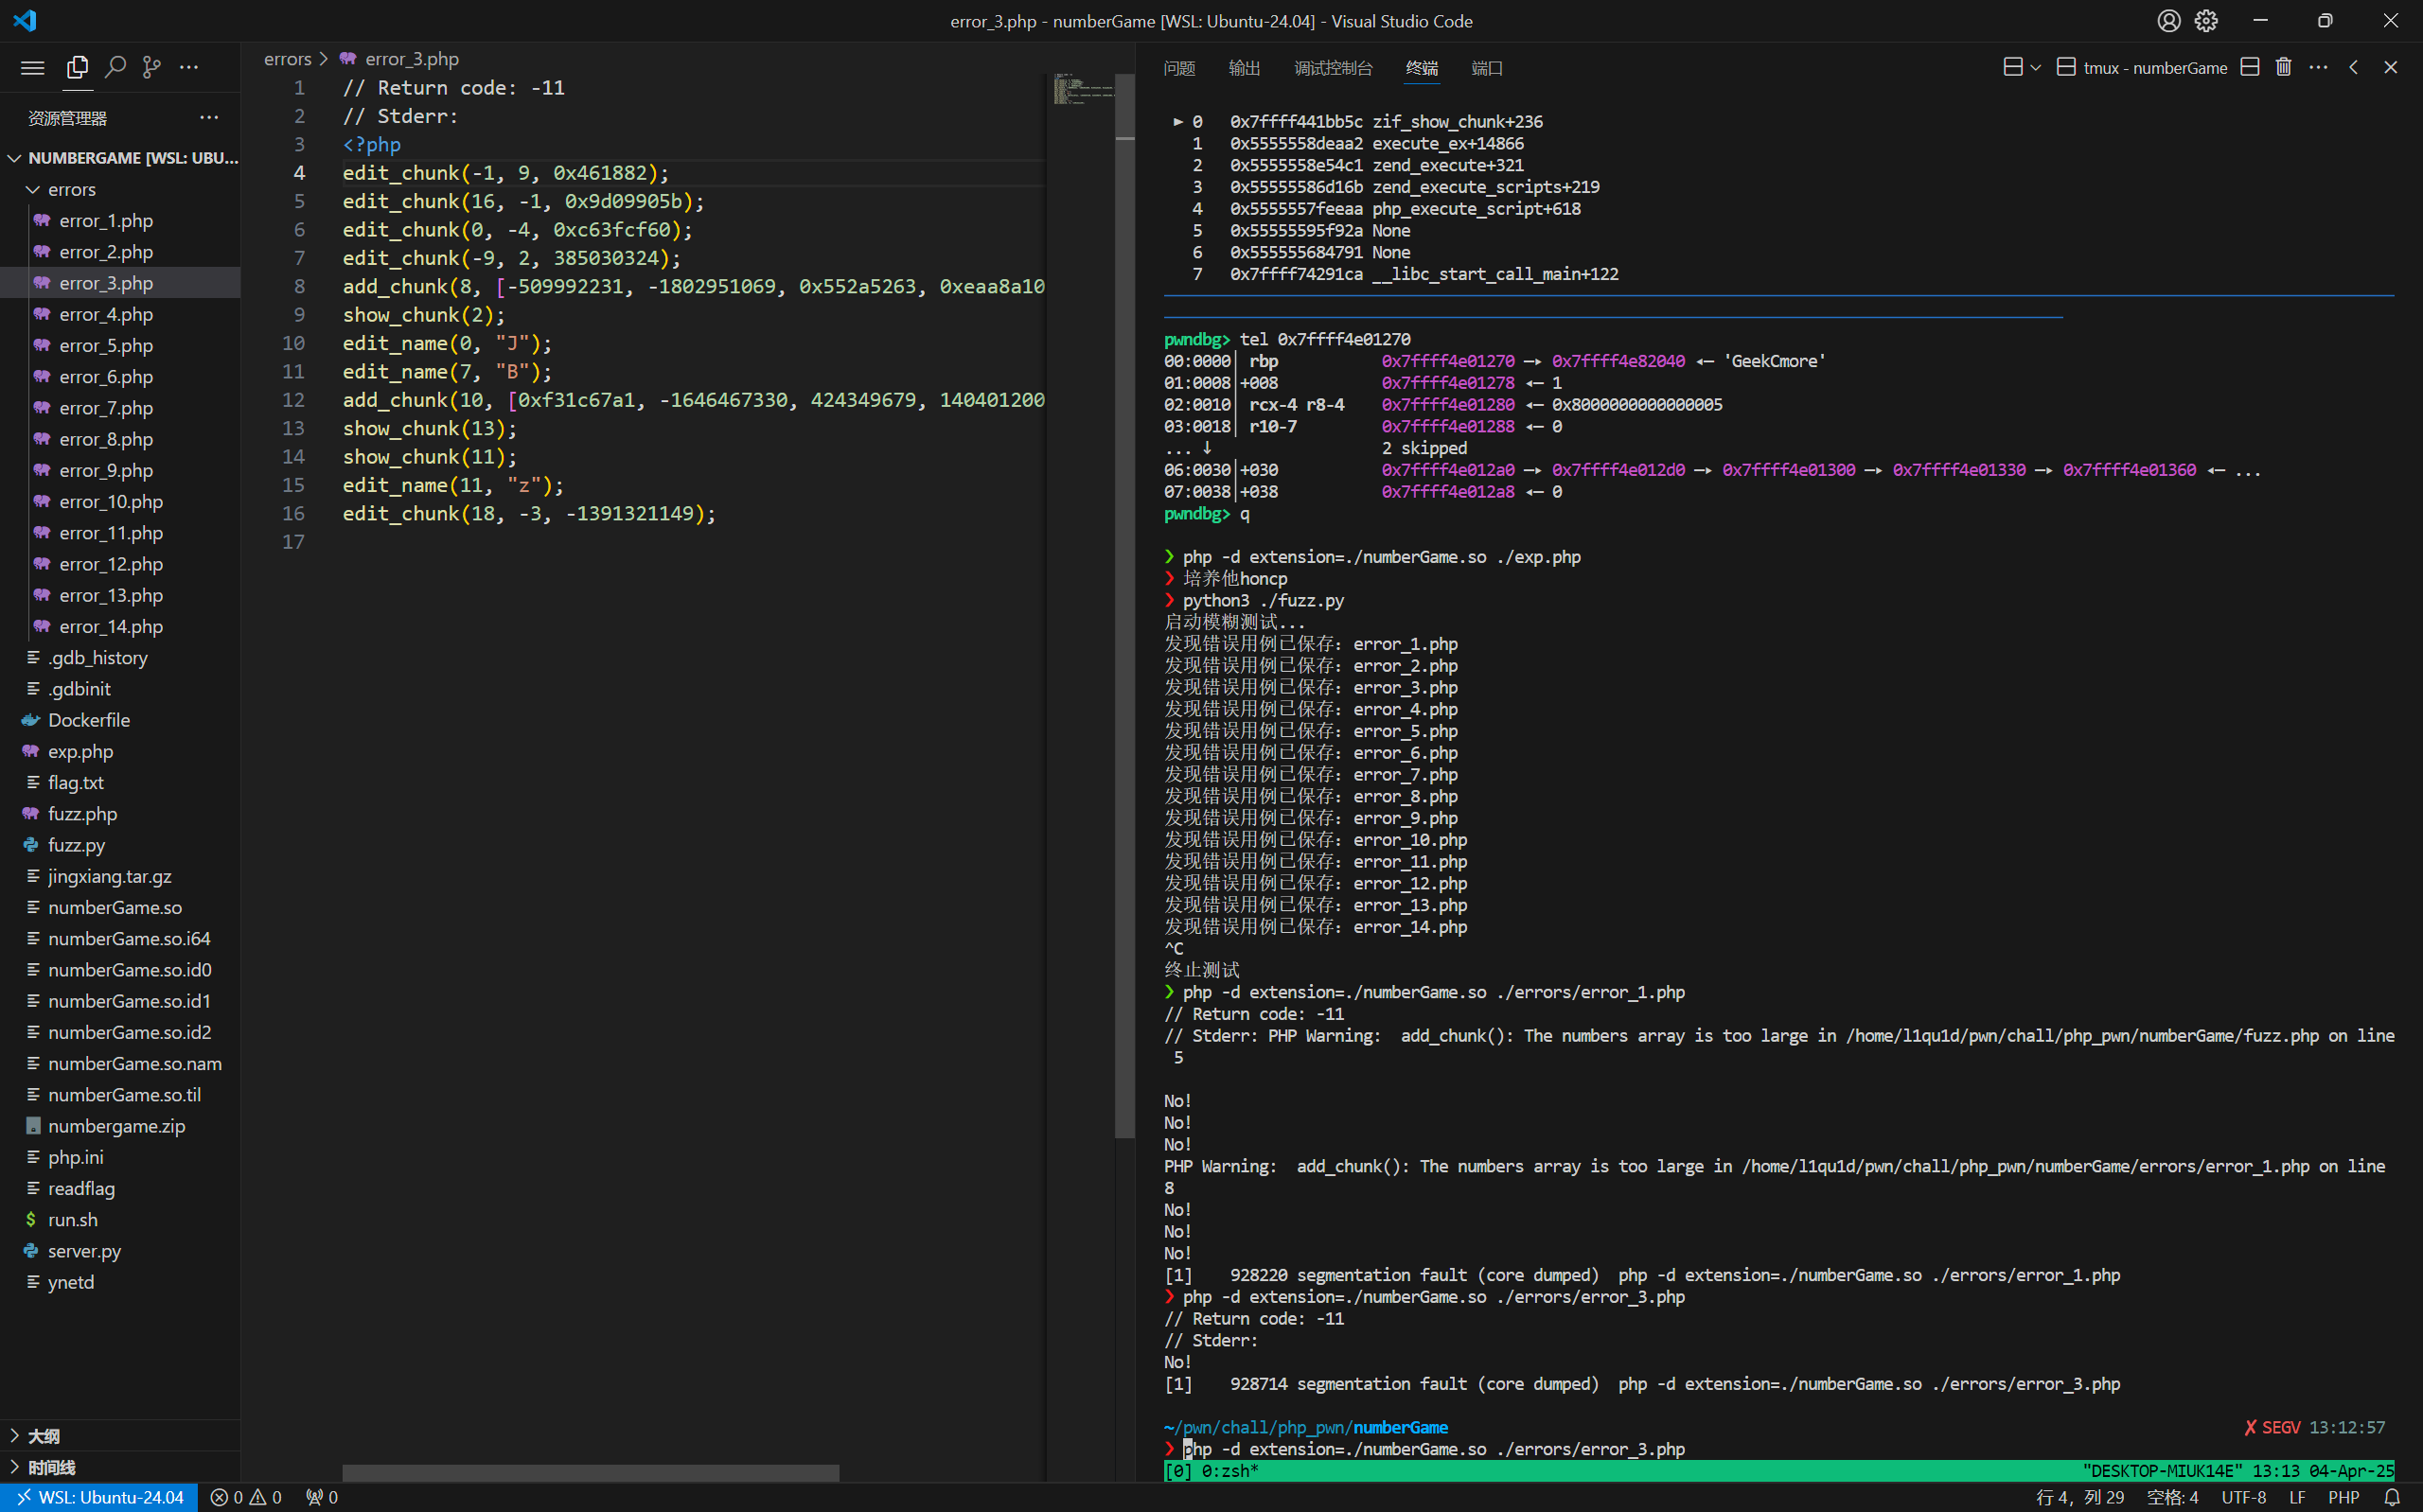This screenshot has height=1512, width=2423.
Task: Open error_1.php in explorer
Action: click(x=120, y=220)
